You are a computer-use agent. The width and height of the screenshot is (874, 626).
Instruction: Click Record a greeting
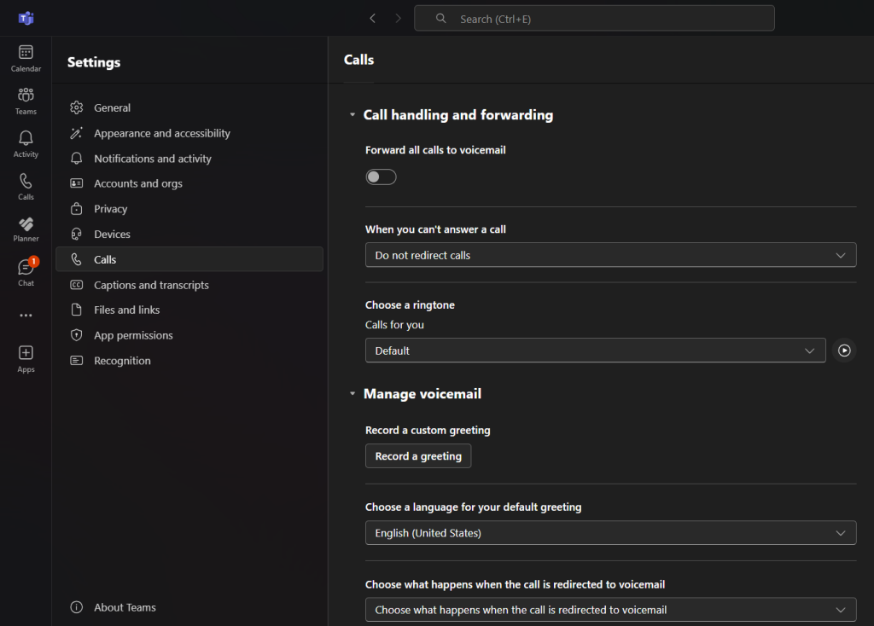pos(418,455)
